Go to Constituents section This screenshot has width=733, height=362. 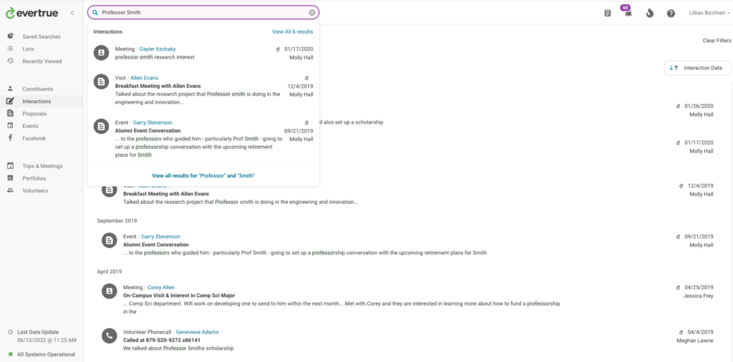point(37,89)
